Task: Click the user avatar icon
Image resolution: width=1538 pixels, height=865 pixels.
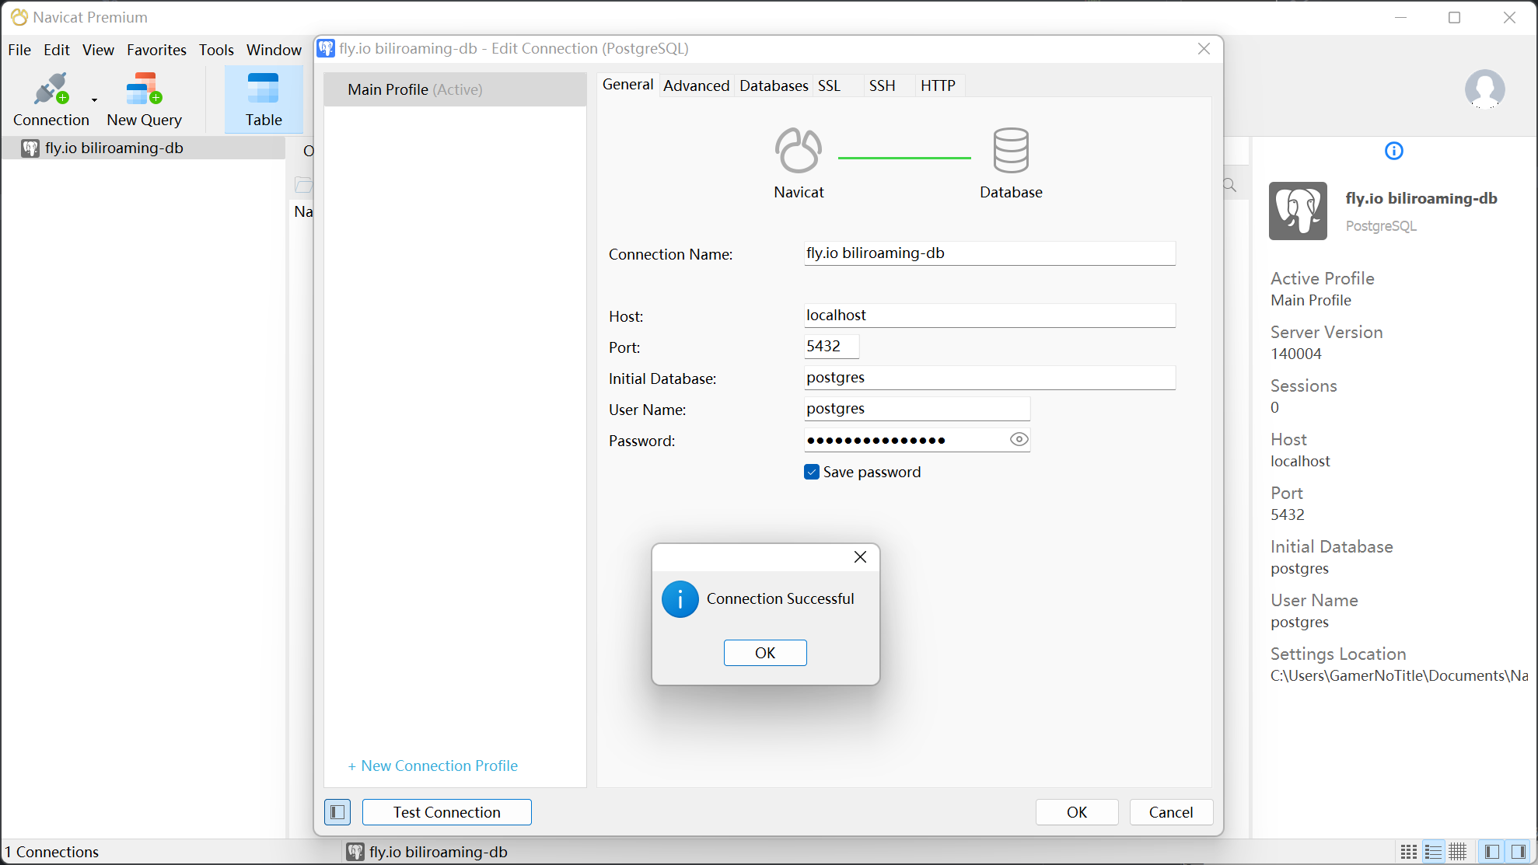Action: 1484,89
